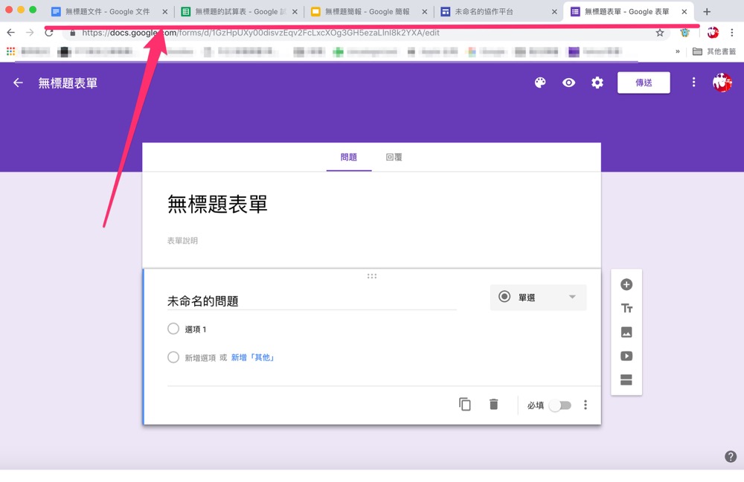Viewport: 744px width, 482px height.
Task: Duplicate the question with copy icon
Action: click(x=465, y=405)
